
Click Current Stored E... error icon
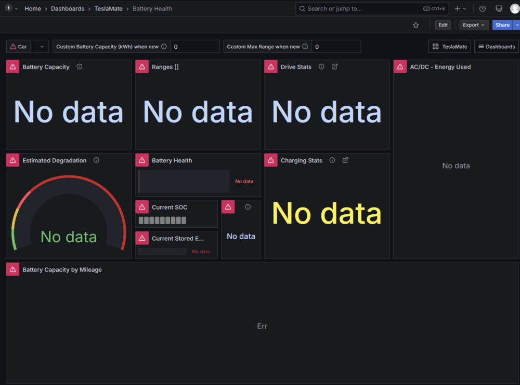click(142, 238)
